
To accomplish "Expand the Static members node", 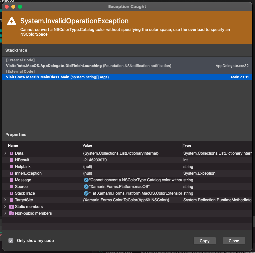I will pyautogui.click(x=5, y=207).
